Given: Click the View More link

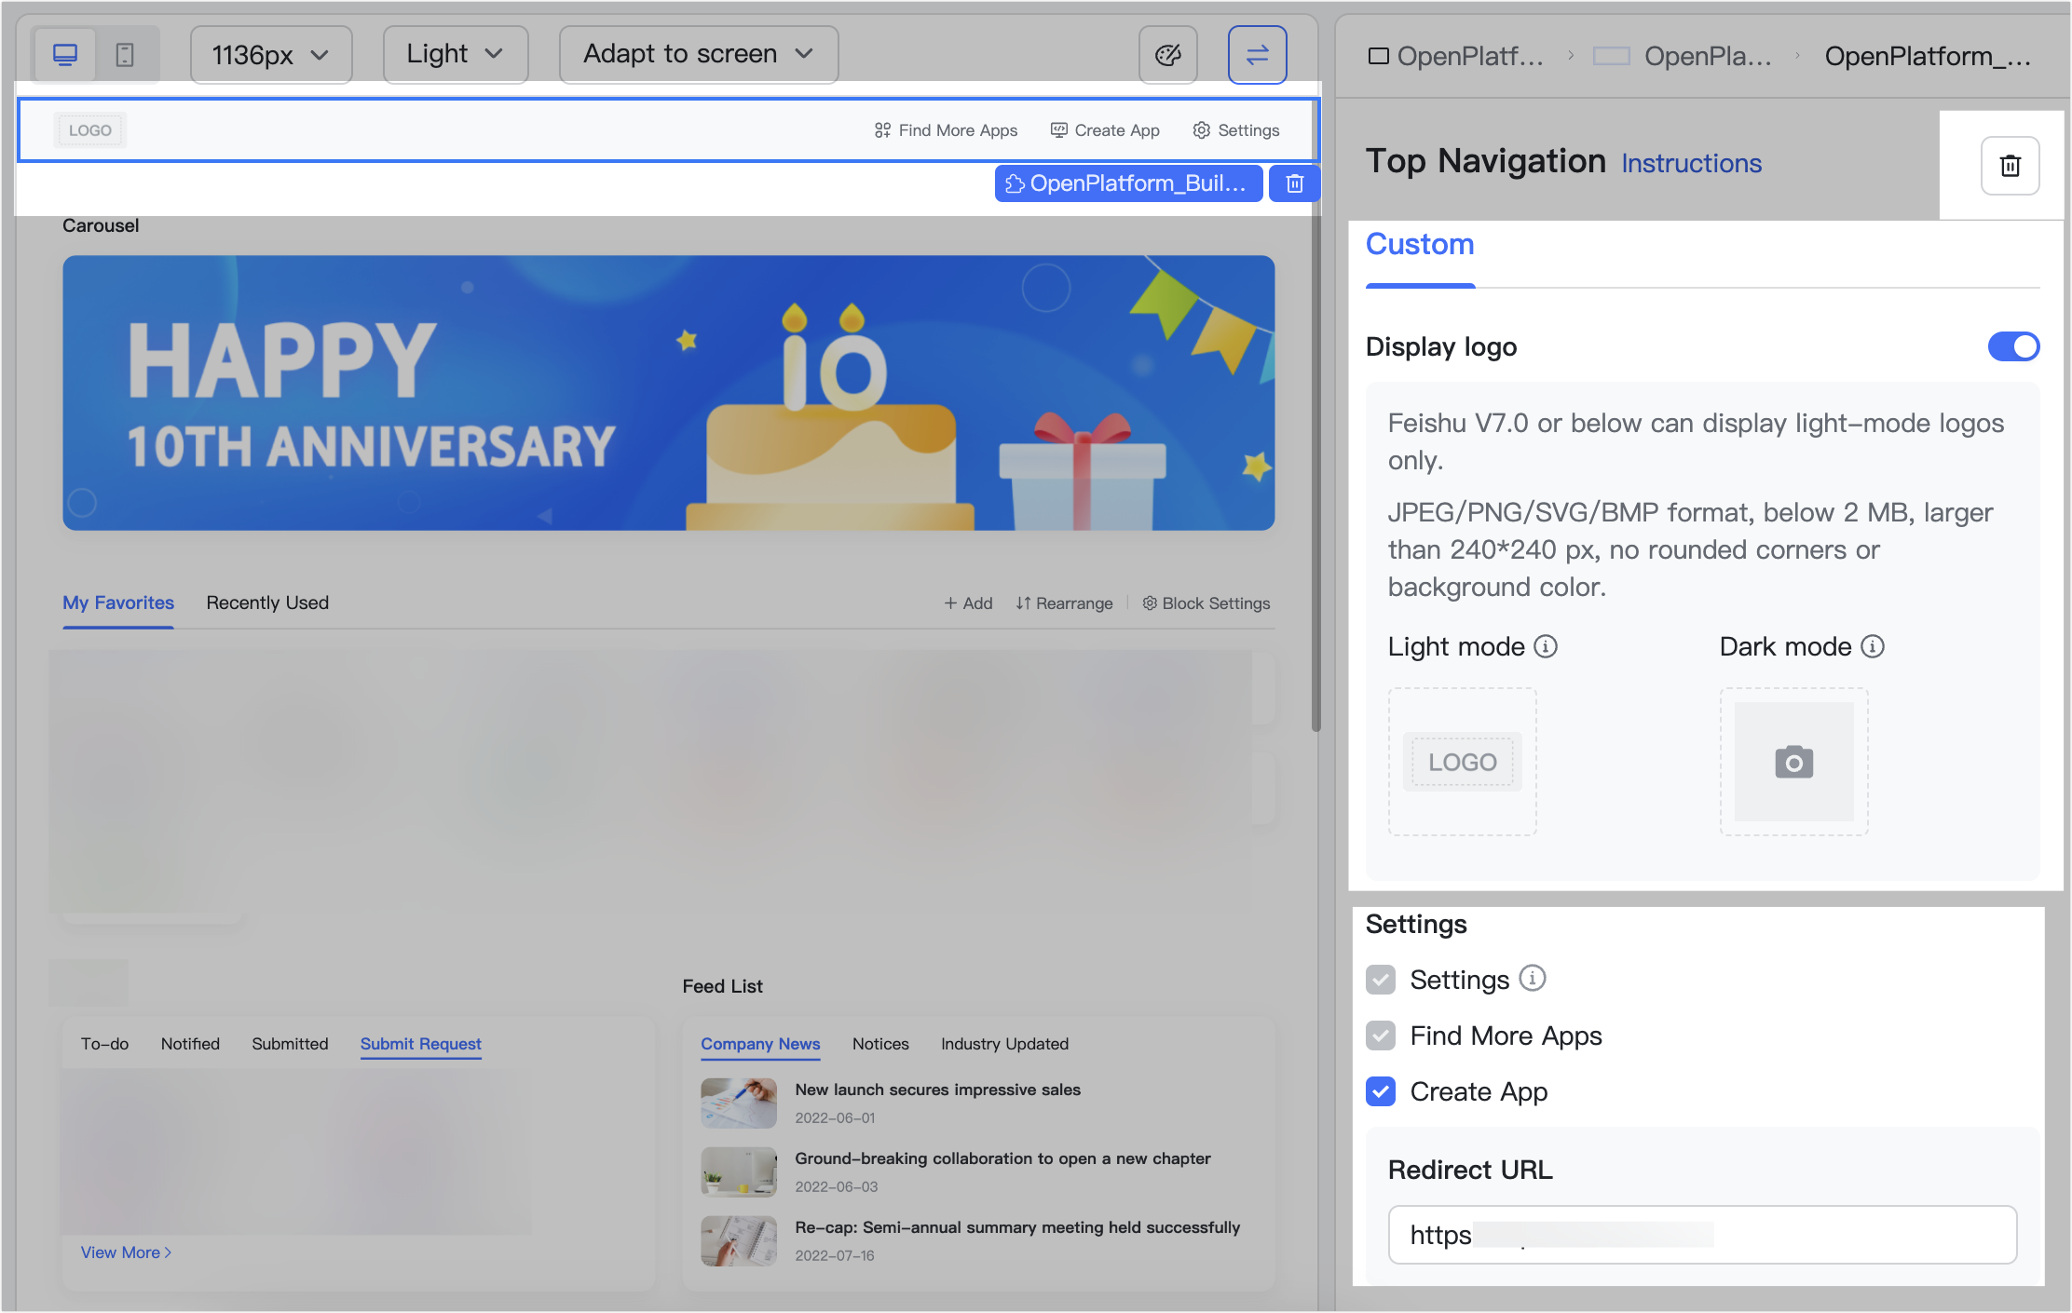Looking at the screenshot, I should tap(126, 1252).
